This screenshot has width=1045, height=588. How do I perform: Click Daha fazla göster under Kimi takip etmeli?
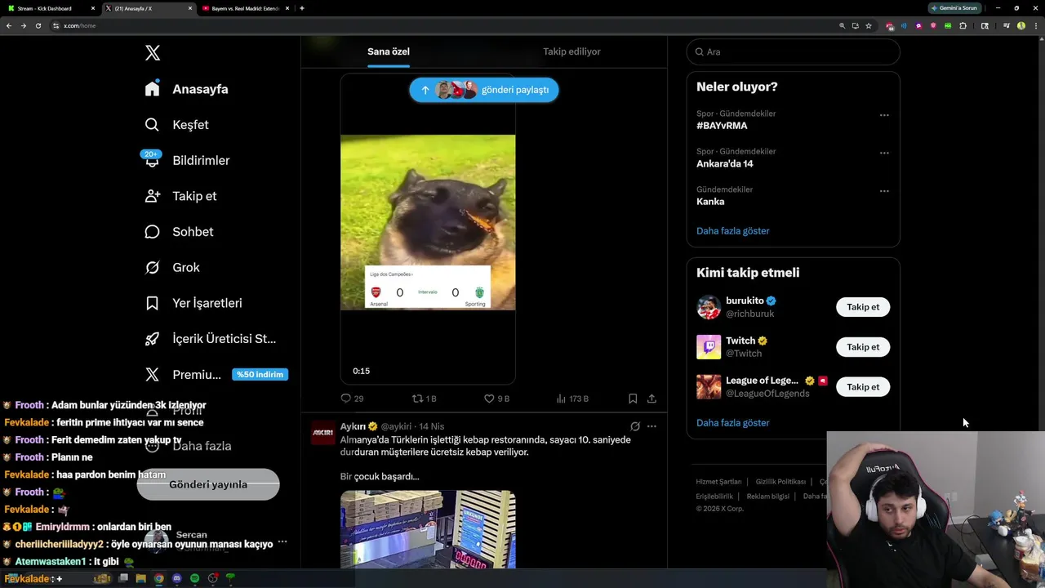click(x=733, y=423)
